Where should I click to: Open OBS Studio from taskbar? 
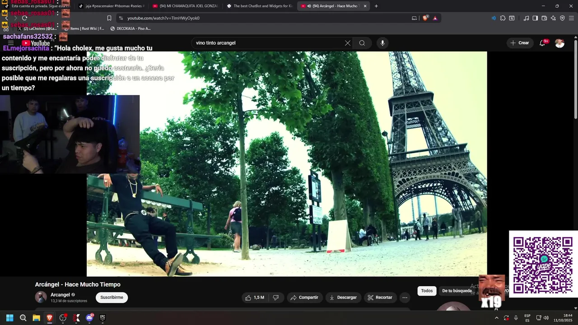[63, 318]
